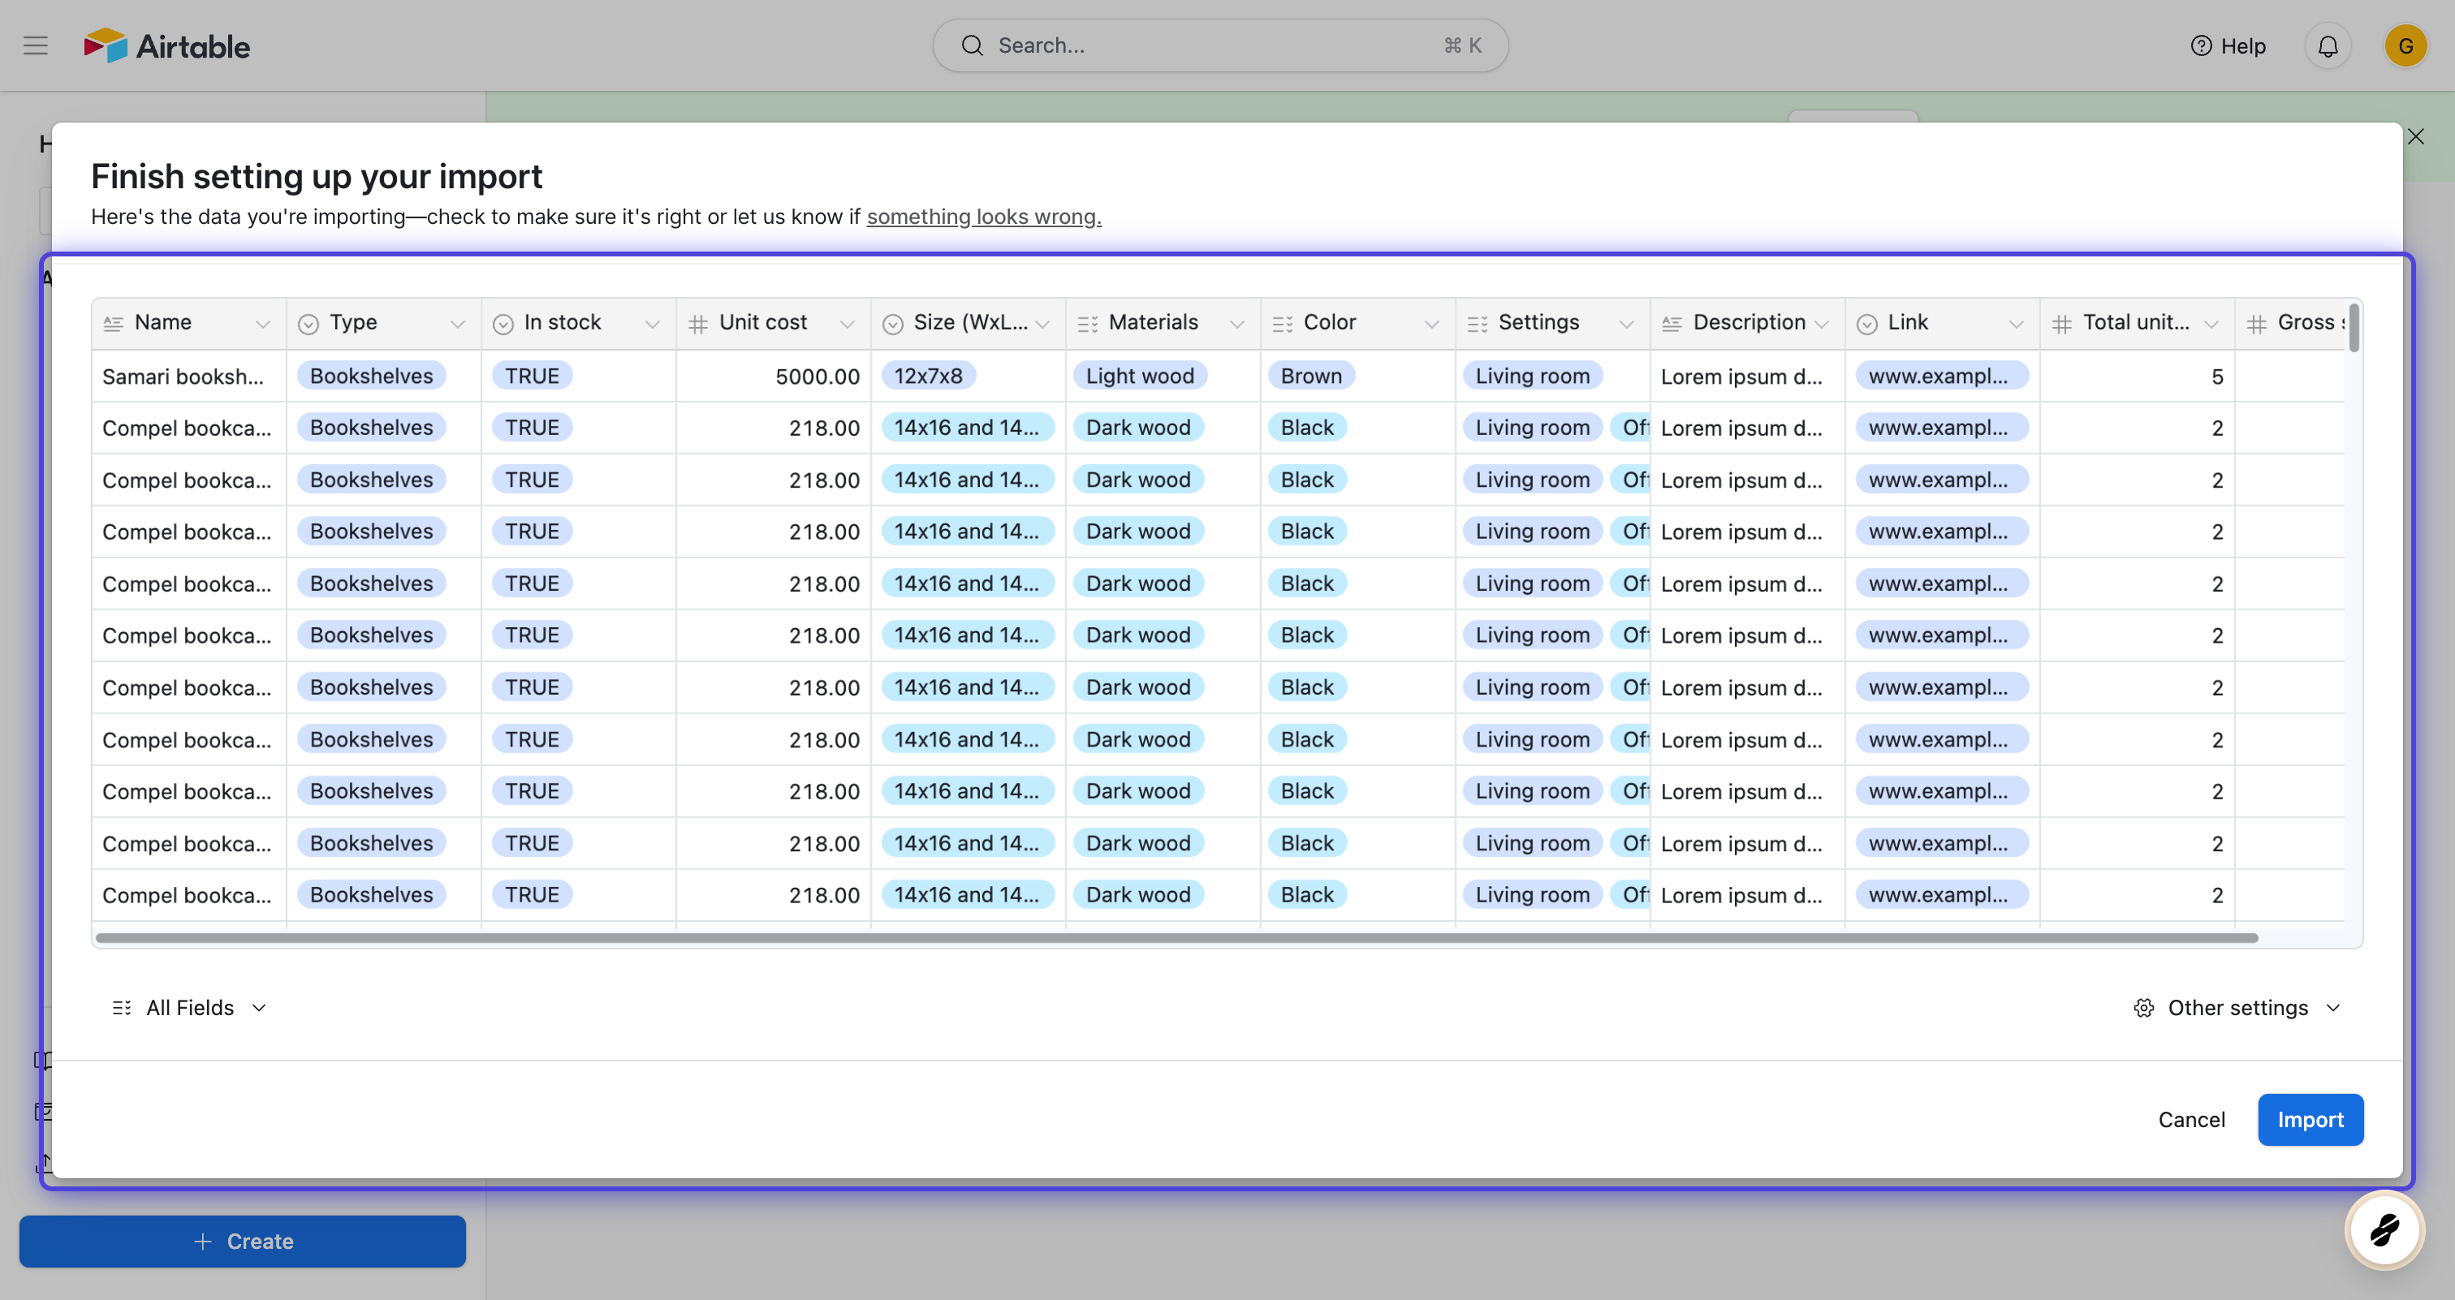Expand the Name column type dropdown

(263, 324)
